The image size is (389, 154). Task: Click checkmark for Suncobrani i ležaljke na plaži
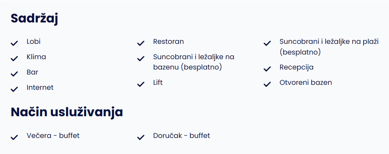(x=267, y=43)
